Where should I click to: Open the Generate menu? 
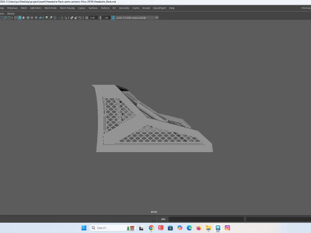pos(124,8)
